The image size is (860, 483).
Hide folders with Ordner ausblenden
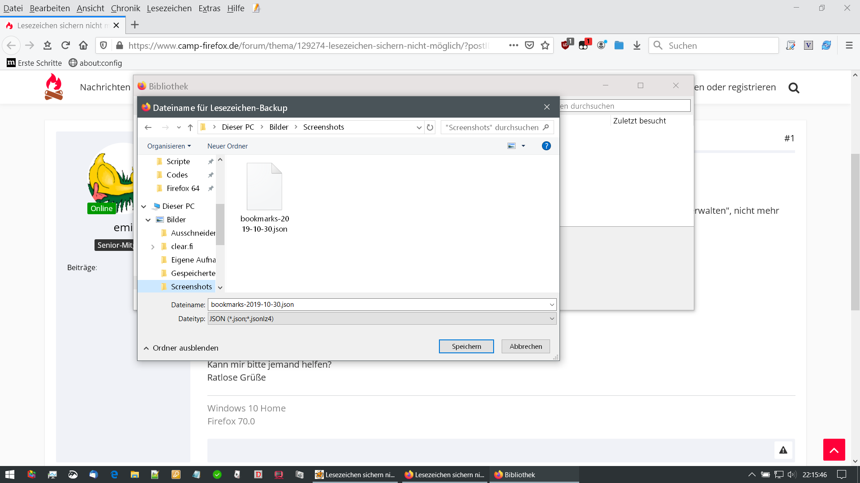pyautogui.click(x=181, y=348)
